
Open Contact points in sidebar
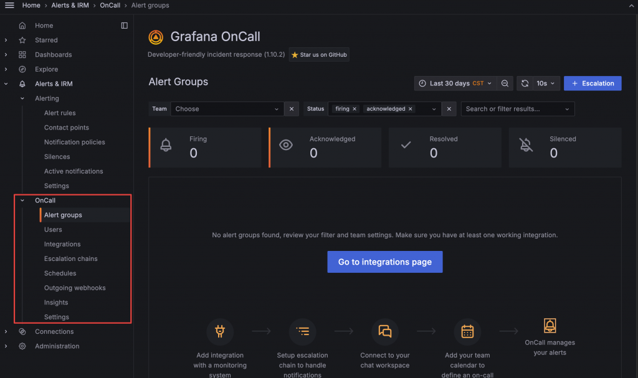tap(66, 128)
